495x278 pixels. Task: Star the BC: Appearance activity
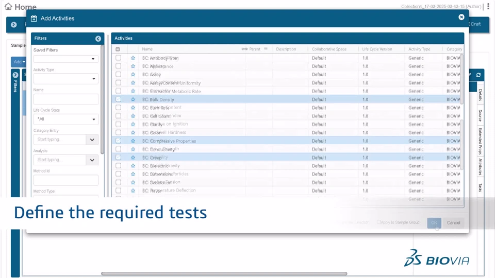133,66
